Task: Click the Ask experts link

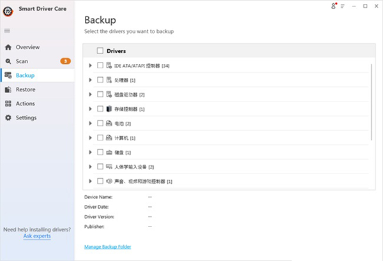Action: click(37, 236)
